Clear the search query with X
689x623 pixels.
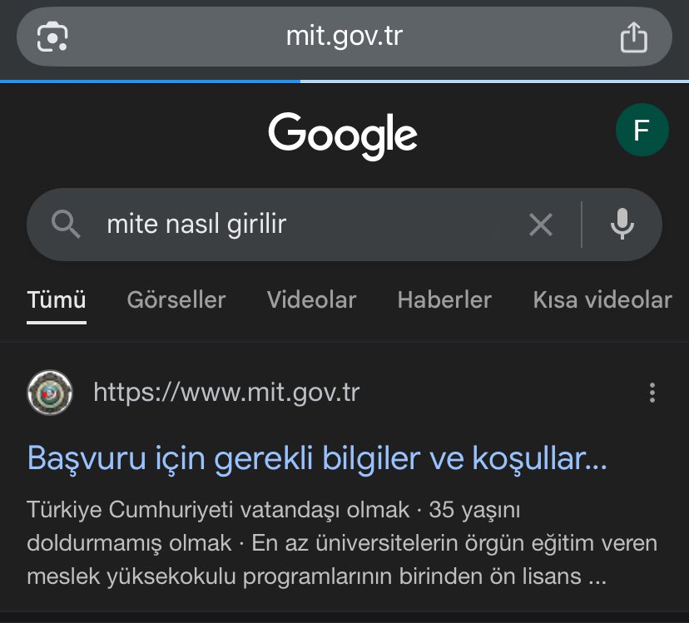[541, 225]
